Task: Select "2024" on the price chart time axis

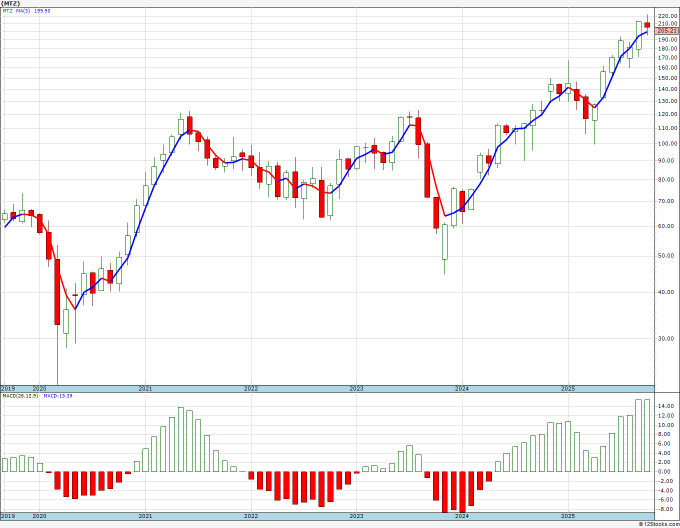Action: click(462, 388)
